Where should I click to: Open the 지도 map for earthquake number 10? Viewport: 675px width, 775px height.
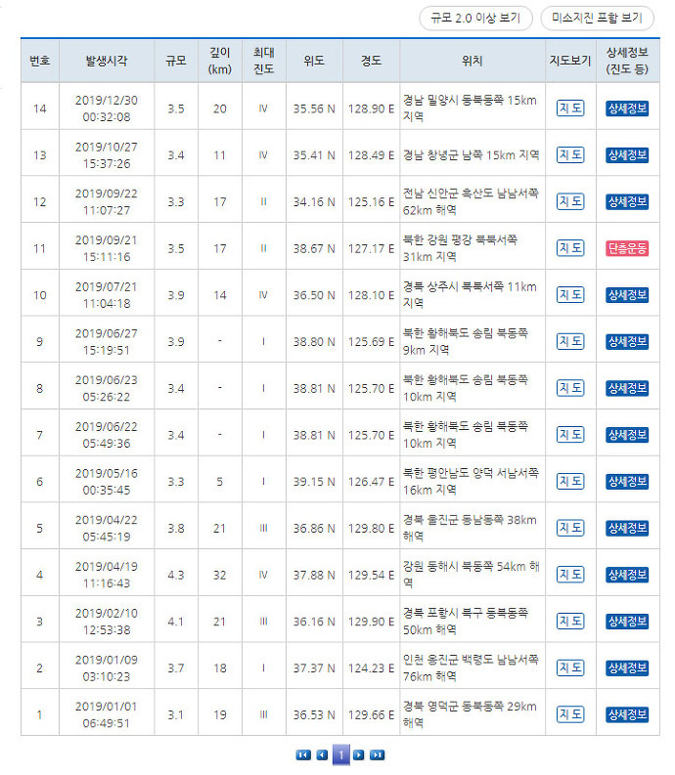click(x=570, y=294)
